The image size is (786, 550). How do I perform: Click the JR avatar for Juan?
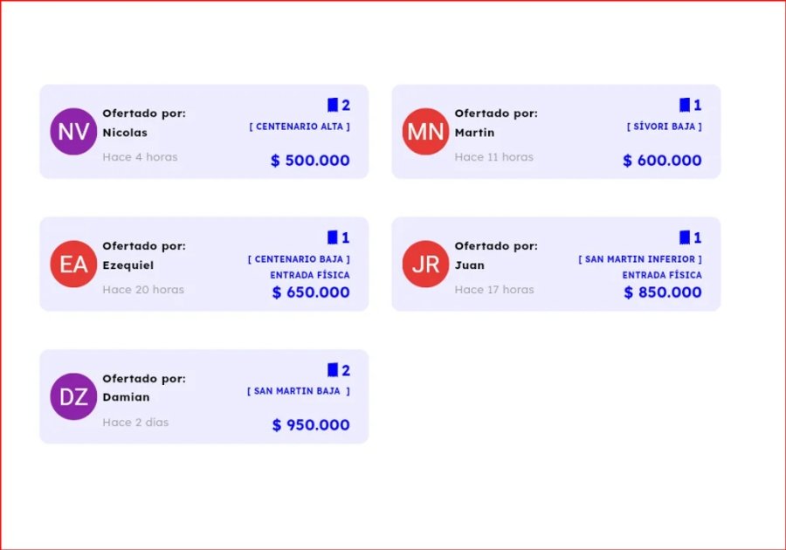[x=425, y=264]
